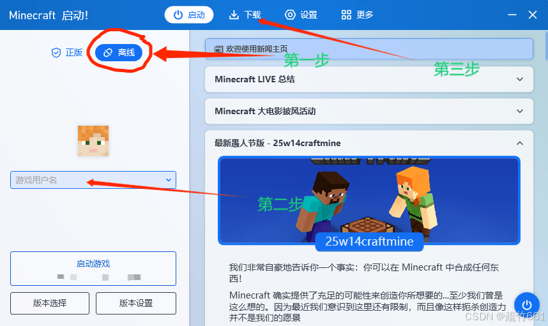548x326 pixels.
Task: Close the launcher window
Action: pyautogui.click(x=532, y=15)
